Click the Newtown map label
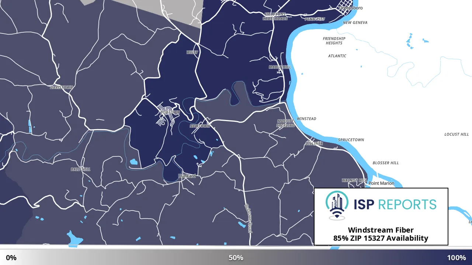The image size is (472, 265). click(x=200, y=126)
